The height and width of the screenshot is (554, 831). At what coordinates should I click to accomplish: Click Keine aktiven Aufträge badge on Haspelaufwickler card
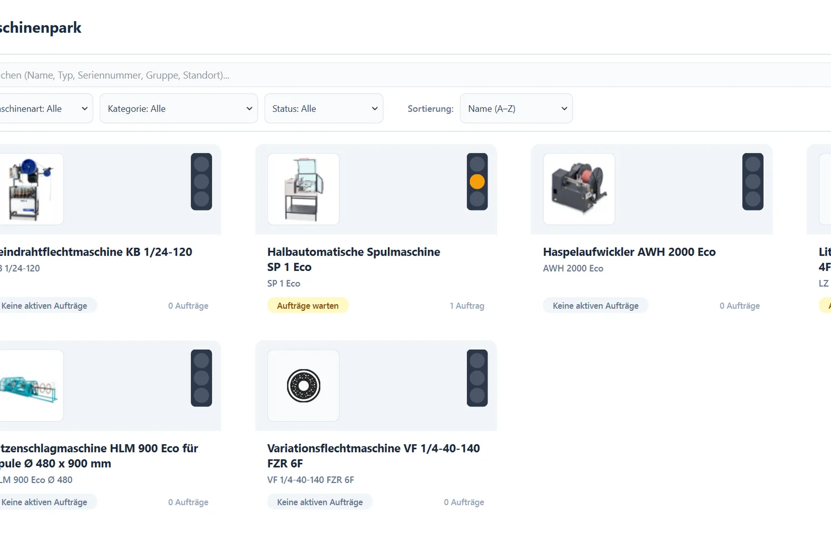click(x=596, y=306)
